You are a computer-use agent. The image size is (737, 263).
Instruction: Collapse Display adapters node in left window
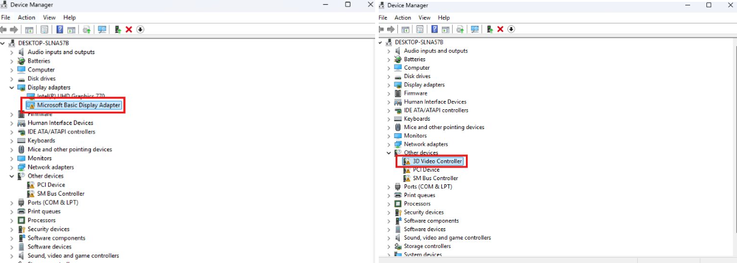click(x=11, y=88)
